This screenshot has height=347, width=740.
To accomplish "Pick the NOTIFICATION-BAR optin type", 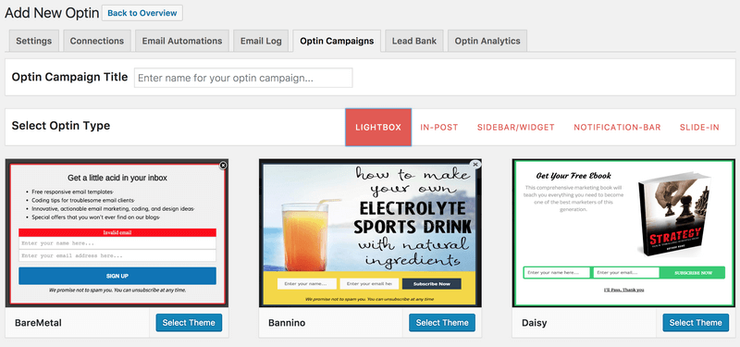I will pyautogui.click(x=617, y=128).
